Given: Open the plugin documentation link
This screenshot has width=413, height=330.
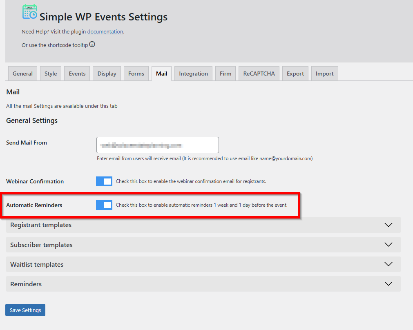Looking at the screenshot, I should pyautogui.click(x=105, y=31).
